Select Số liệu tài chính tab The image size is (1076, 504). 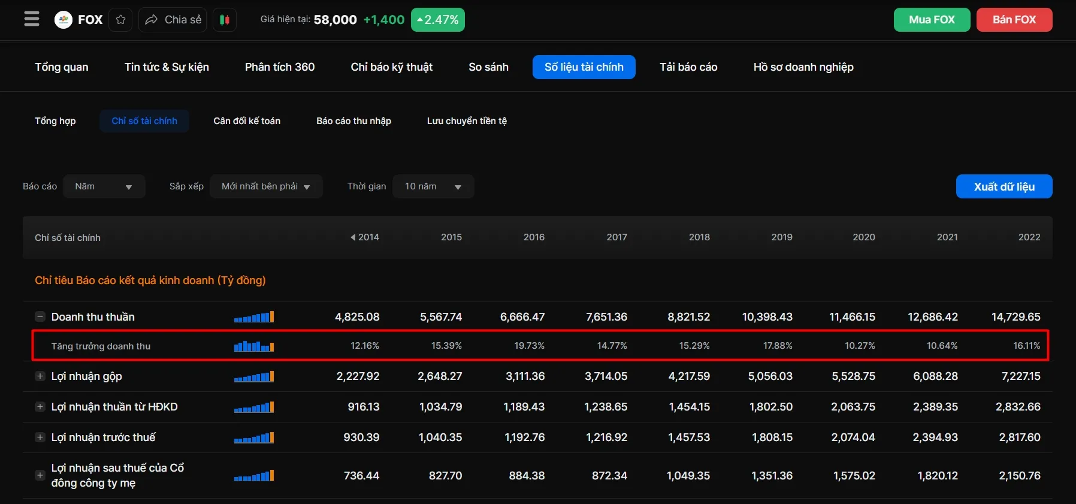pyautogui.click(x=584, y=67)
